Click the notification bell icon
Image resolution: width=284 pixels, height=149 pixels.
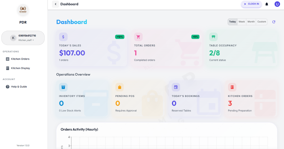pyautogui.click(x=267, y=4)
